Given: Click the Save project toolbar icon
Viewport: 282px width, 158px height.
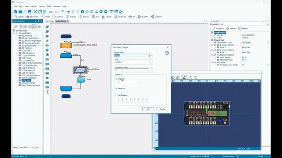Looking at the screenshot, I should pos(30,12).
